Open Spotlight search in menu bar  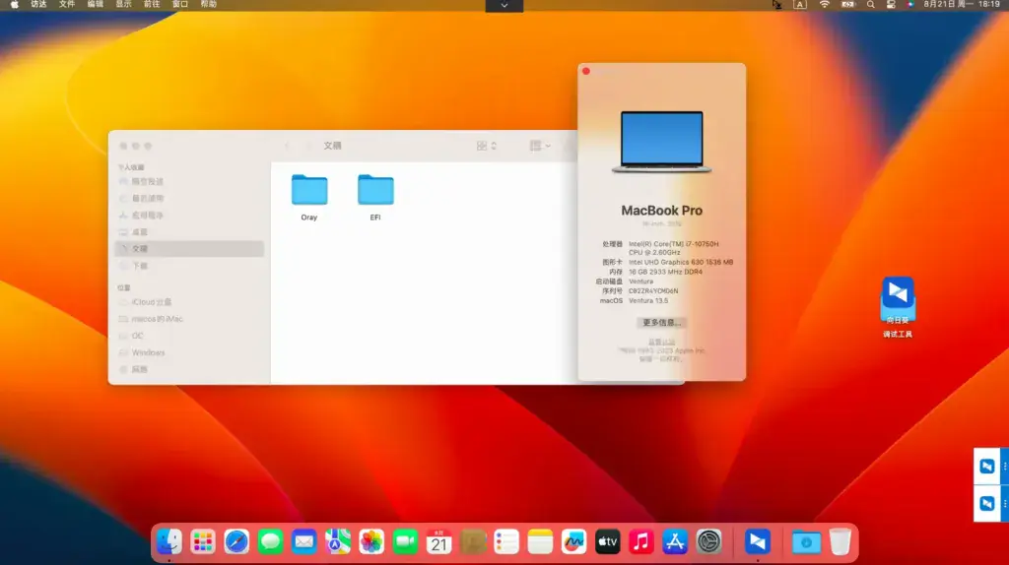871,5
